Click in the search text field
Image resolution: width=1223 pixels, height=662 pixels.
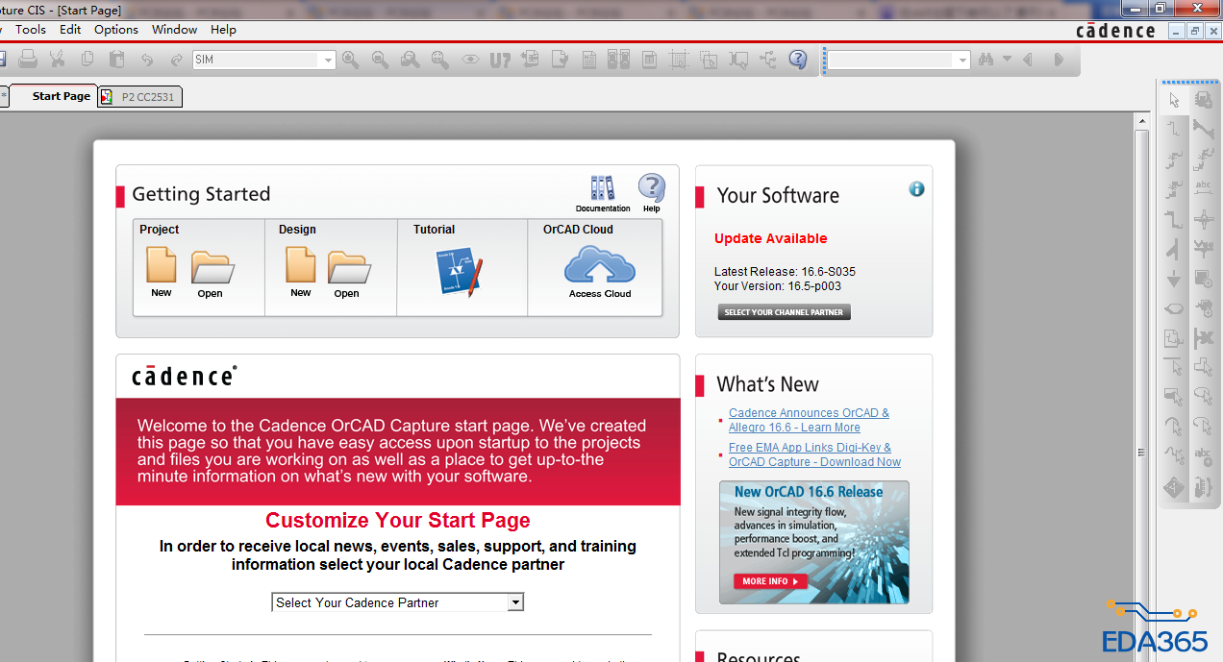(x=891, y=61)
